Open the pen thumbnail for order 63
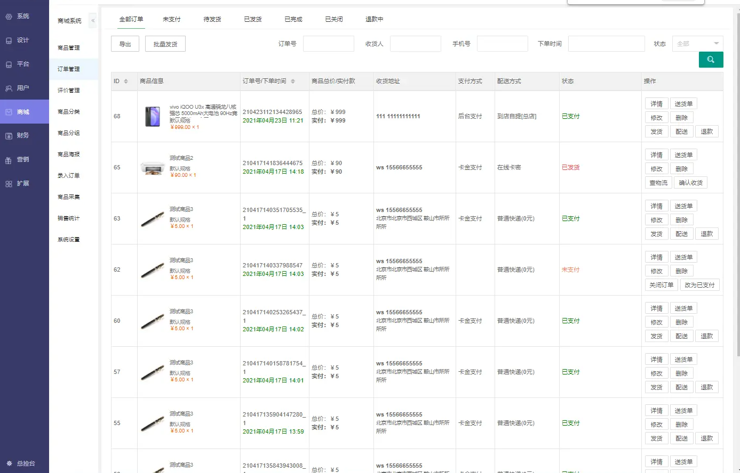 153,219
